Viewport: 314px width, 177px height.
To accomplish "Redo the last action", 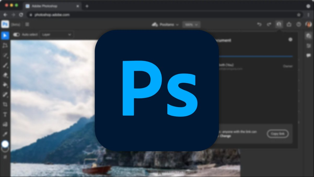I will pyautogui.click(x=269, y=24).
